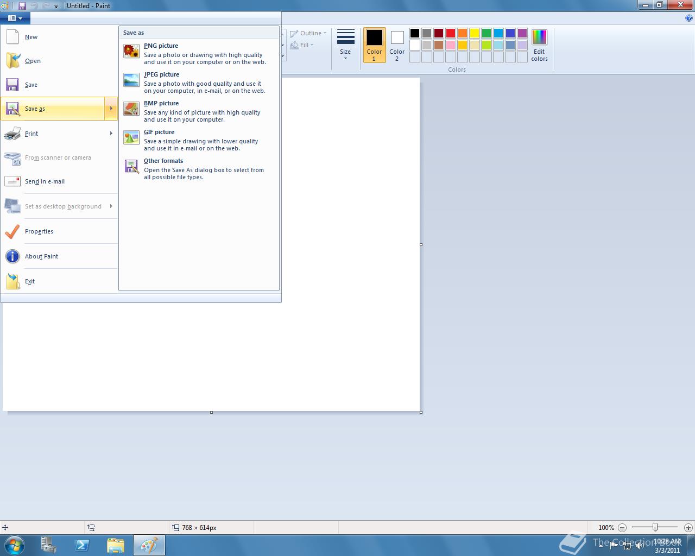Image resolution: width=695 pixels, height=556 pixels.
Task: Pick the pink rose color swatch
Action: 451,45
